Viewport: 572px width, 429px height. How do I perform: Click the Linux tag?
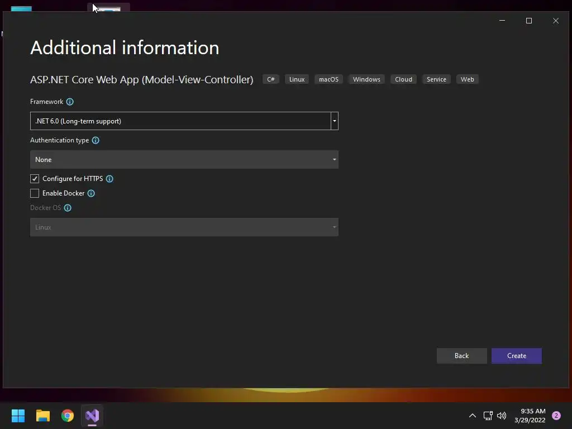[297, 79]
